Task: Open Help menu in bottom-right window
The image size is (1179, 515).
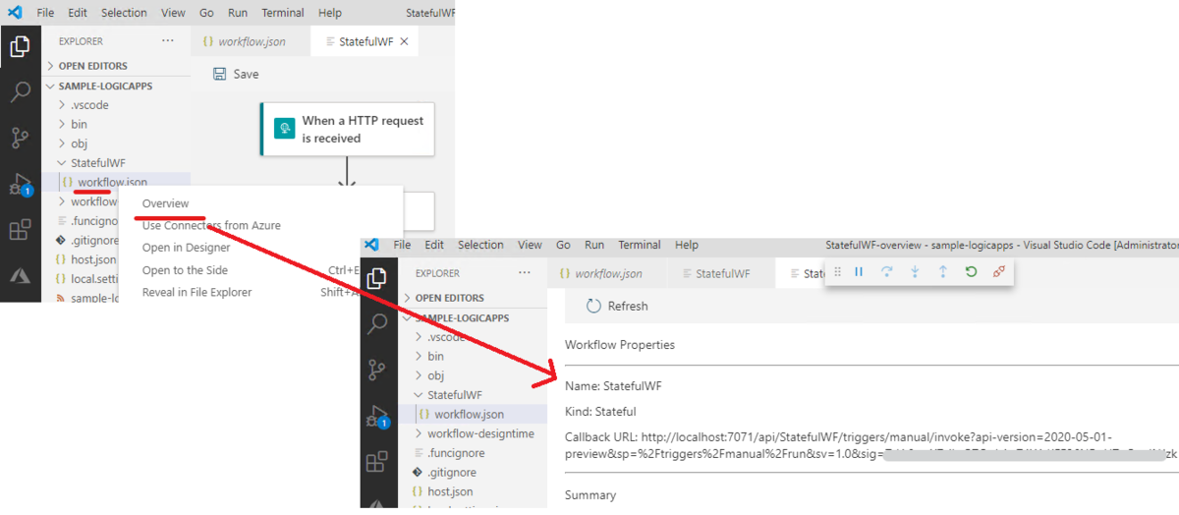Action: (687, 245)
